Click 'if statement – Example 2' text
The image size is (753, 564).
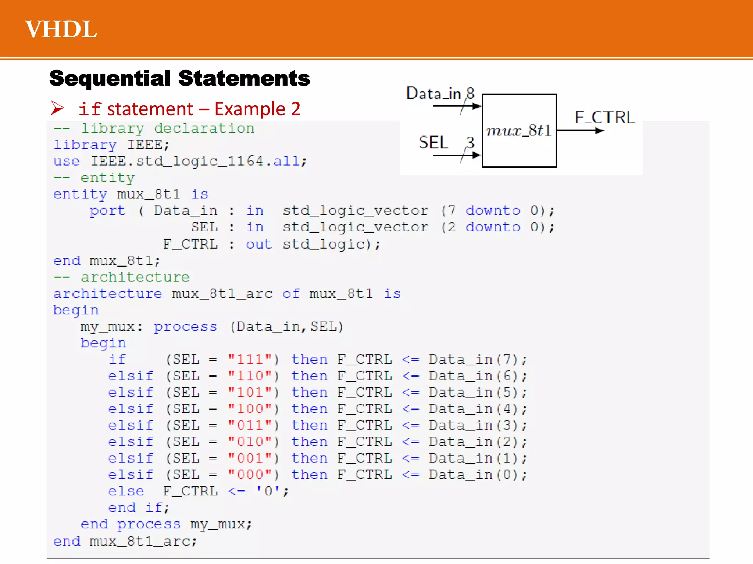190,109
